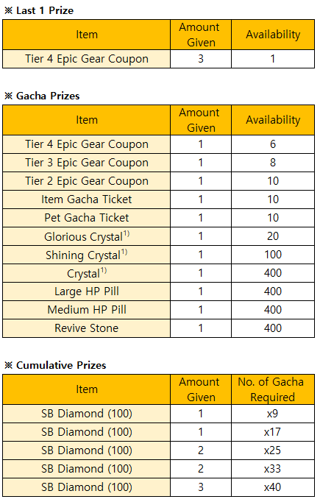The width and height of the screenshot is (320, 502).
Task: Click Tier 3 Epic Gear Coupon row
Action: click(x=158, y=163)
